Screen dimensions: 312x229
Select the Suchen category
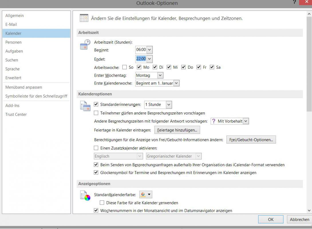click(36, 60)
